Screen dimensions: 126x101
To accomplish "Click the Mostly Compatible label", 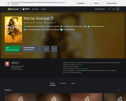I will click(x=69, y=30).
